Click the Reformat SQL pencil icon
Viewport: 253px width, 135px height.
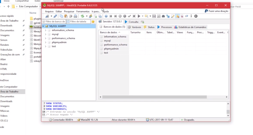tap(173, 16)
